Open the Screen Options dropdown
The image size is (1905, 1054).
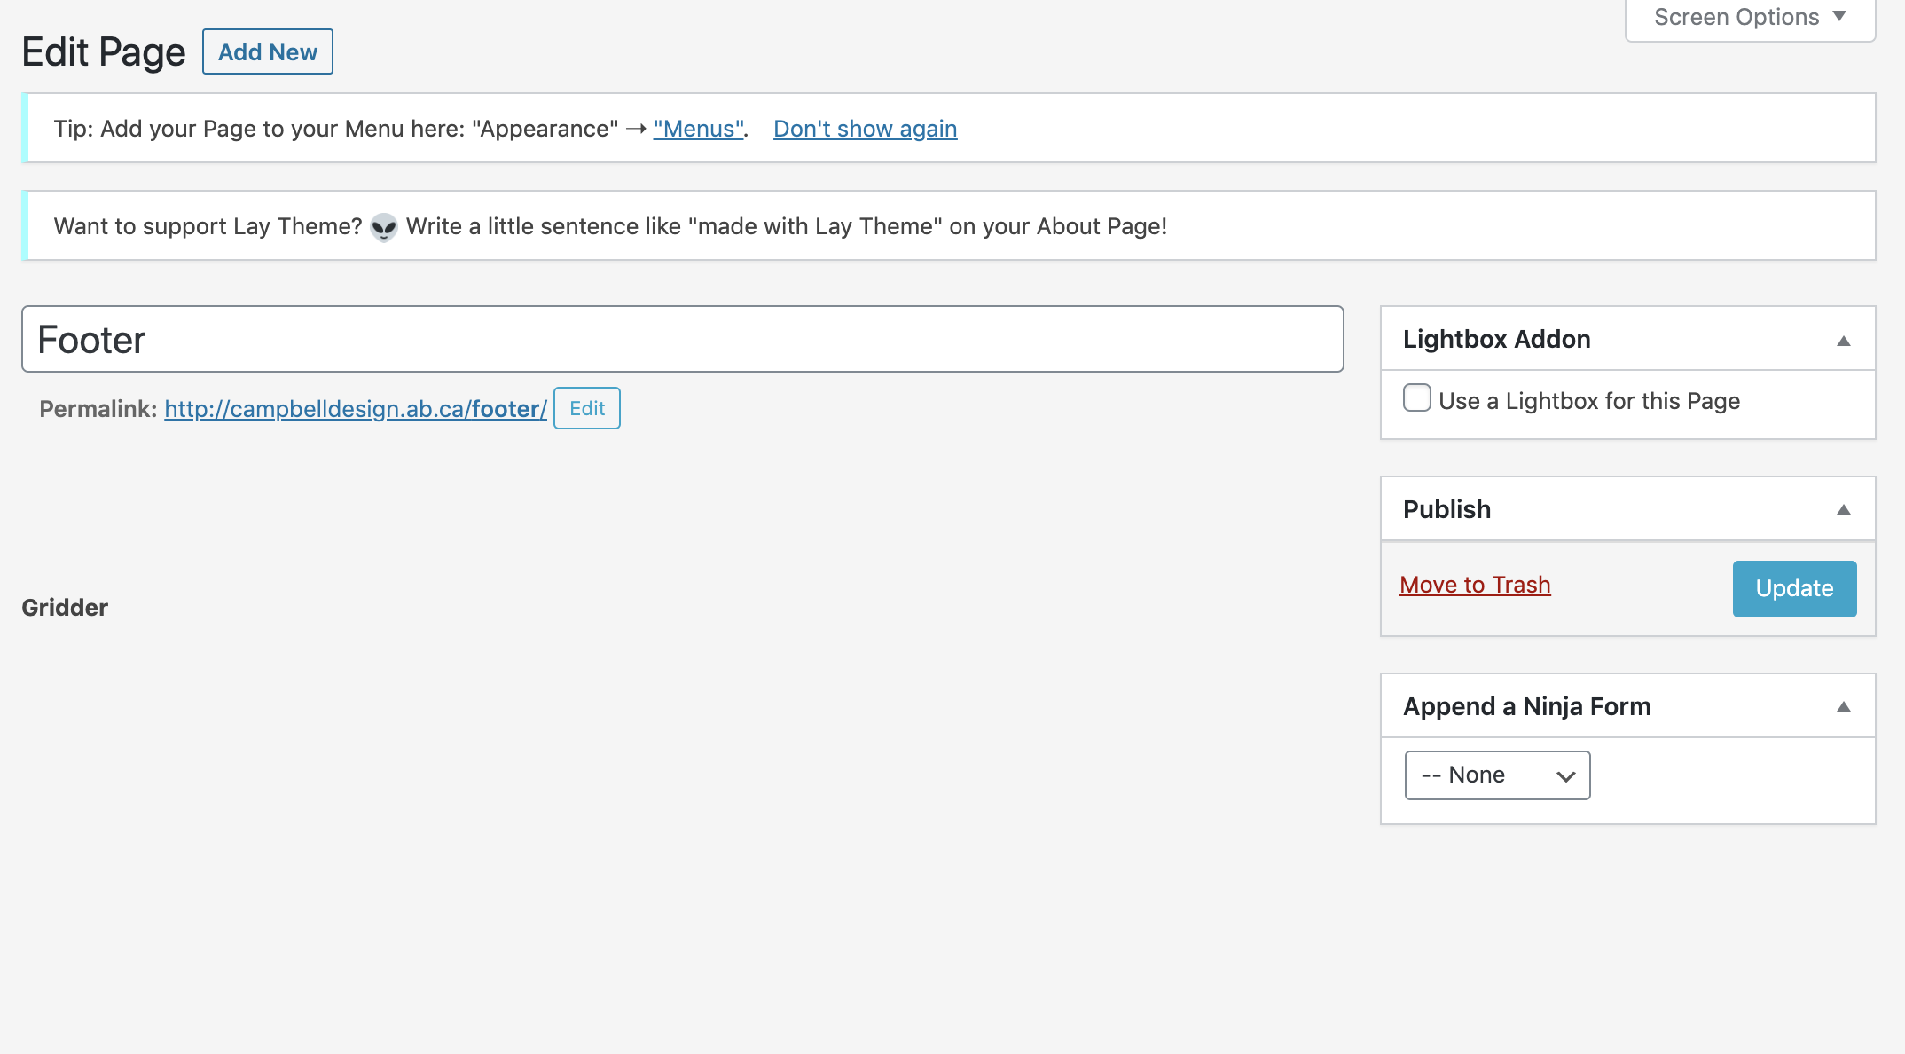click(x=1736, y=18)
